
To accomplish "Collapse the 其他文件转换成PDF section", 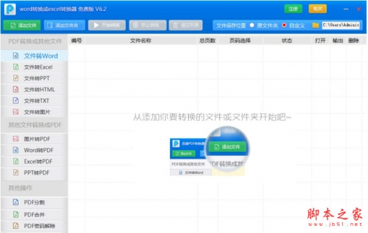I will tap(34, 125).
